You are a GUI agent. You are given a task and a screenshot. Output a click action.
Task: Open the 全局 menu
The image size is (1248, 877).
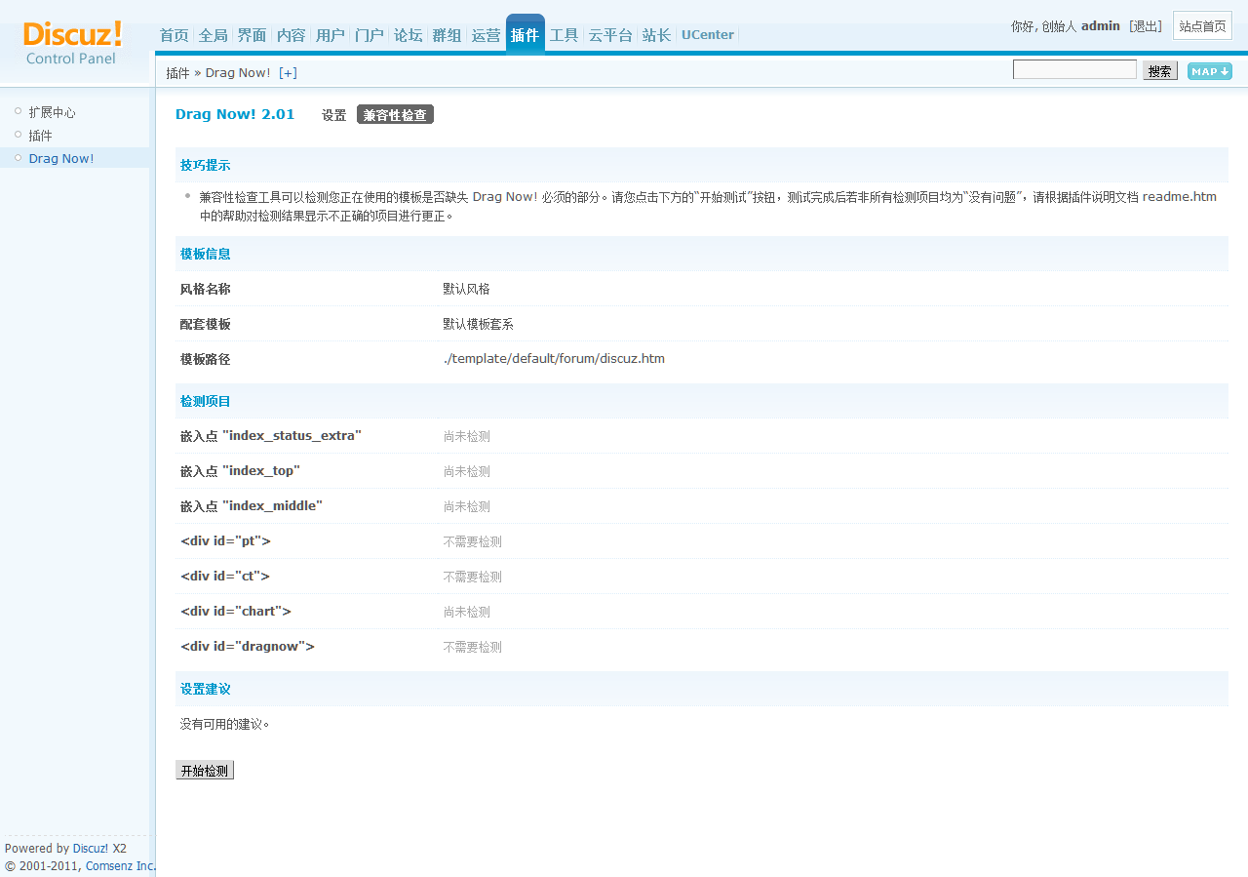pyautogui.click(x=214, y=35)
